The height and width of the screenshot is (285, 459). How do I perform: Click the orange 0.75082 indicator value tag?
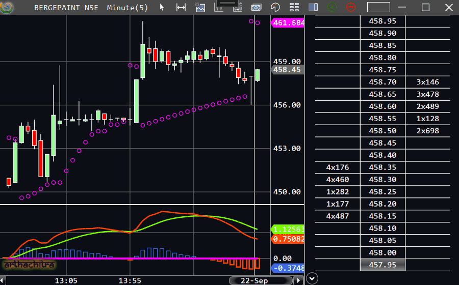tap(288, 239)
